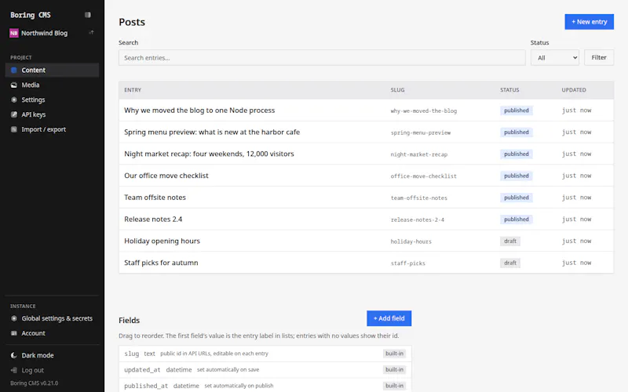Click the SLUG column header
Image resolution: width=628 pixels, height=392 pixels.
tap(397, 90)
